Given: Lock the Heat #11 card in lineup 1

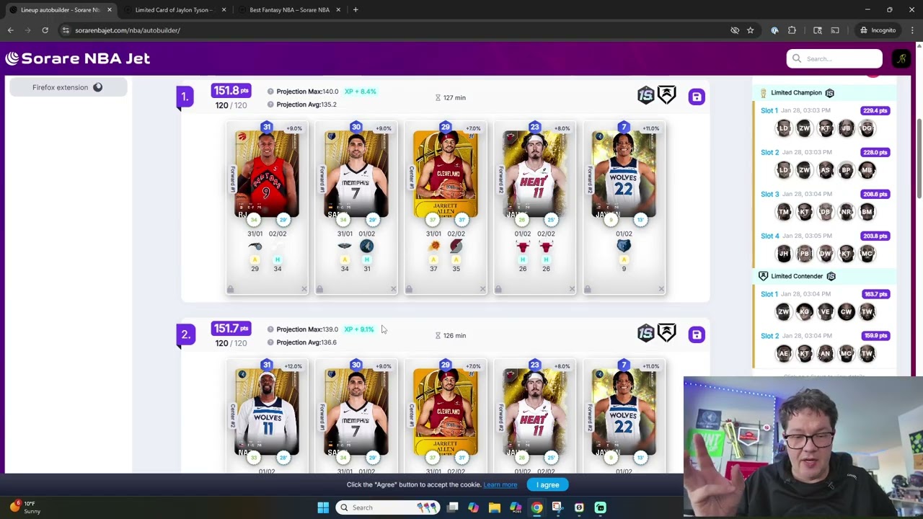Looking at the screenshot, I should 498,289.
